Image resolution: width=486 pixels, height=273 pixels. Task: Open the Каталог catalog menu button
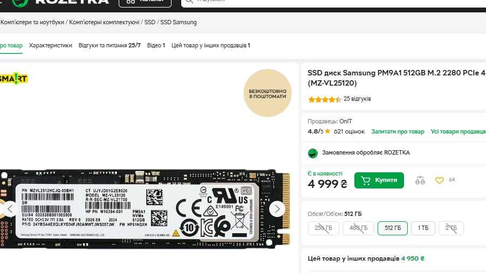pyautogui.click(x=145, y=2)
